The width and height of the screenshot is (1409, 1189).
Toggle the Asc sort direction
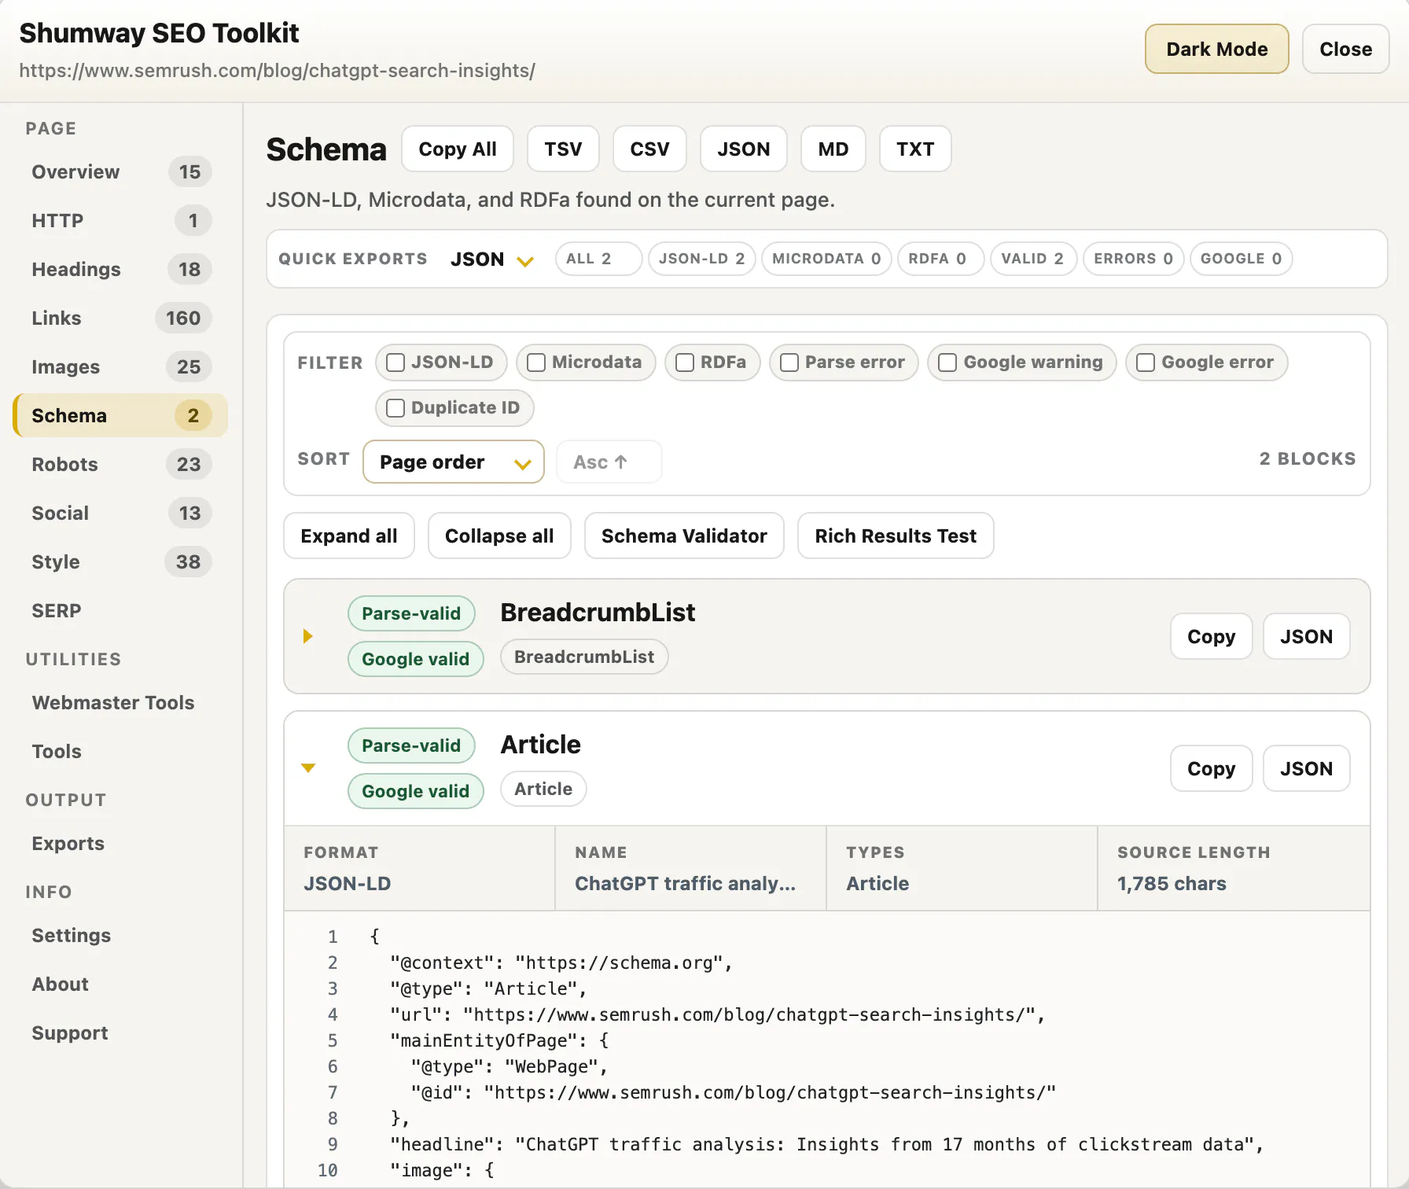[609, 462]
